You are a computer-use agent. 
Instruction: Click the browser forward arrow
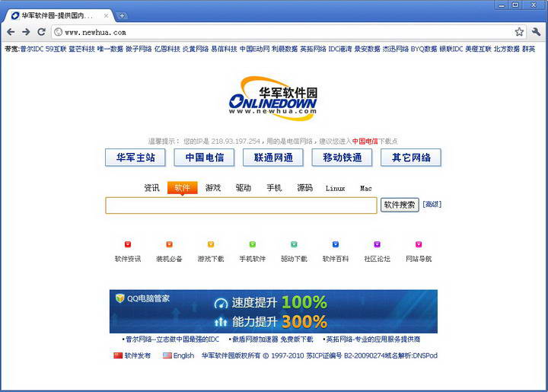tap(26, 32)
